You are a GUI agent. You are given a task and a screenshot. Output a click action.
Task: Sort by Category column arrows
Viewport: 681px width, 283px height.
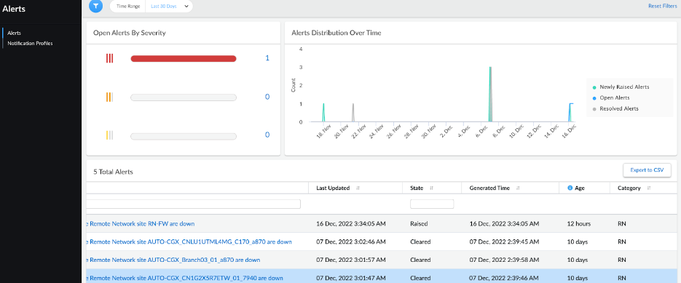[649, 188]
